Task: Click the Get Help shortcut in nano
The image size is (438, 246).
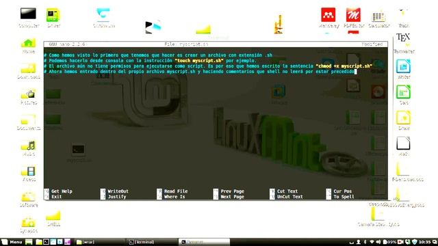Action: coord(58,191)
